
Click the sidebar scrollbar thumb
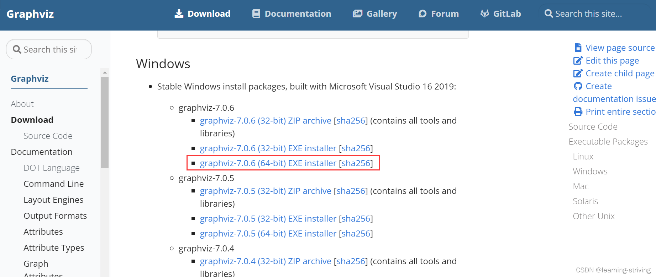105,122
